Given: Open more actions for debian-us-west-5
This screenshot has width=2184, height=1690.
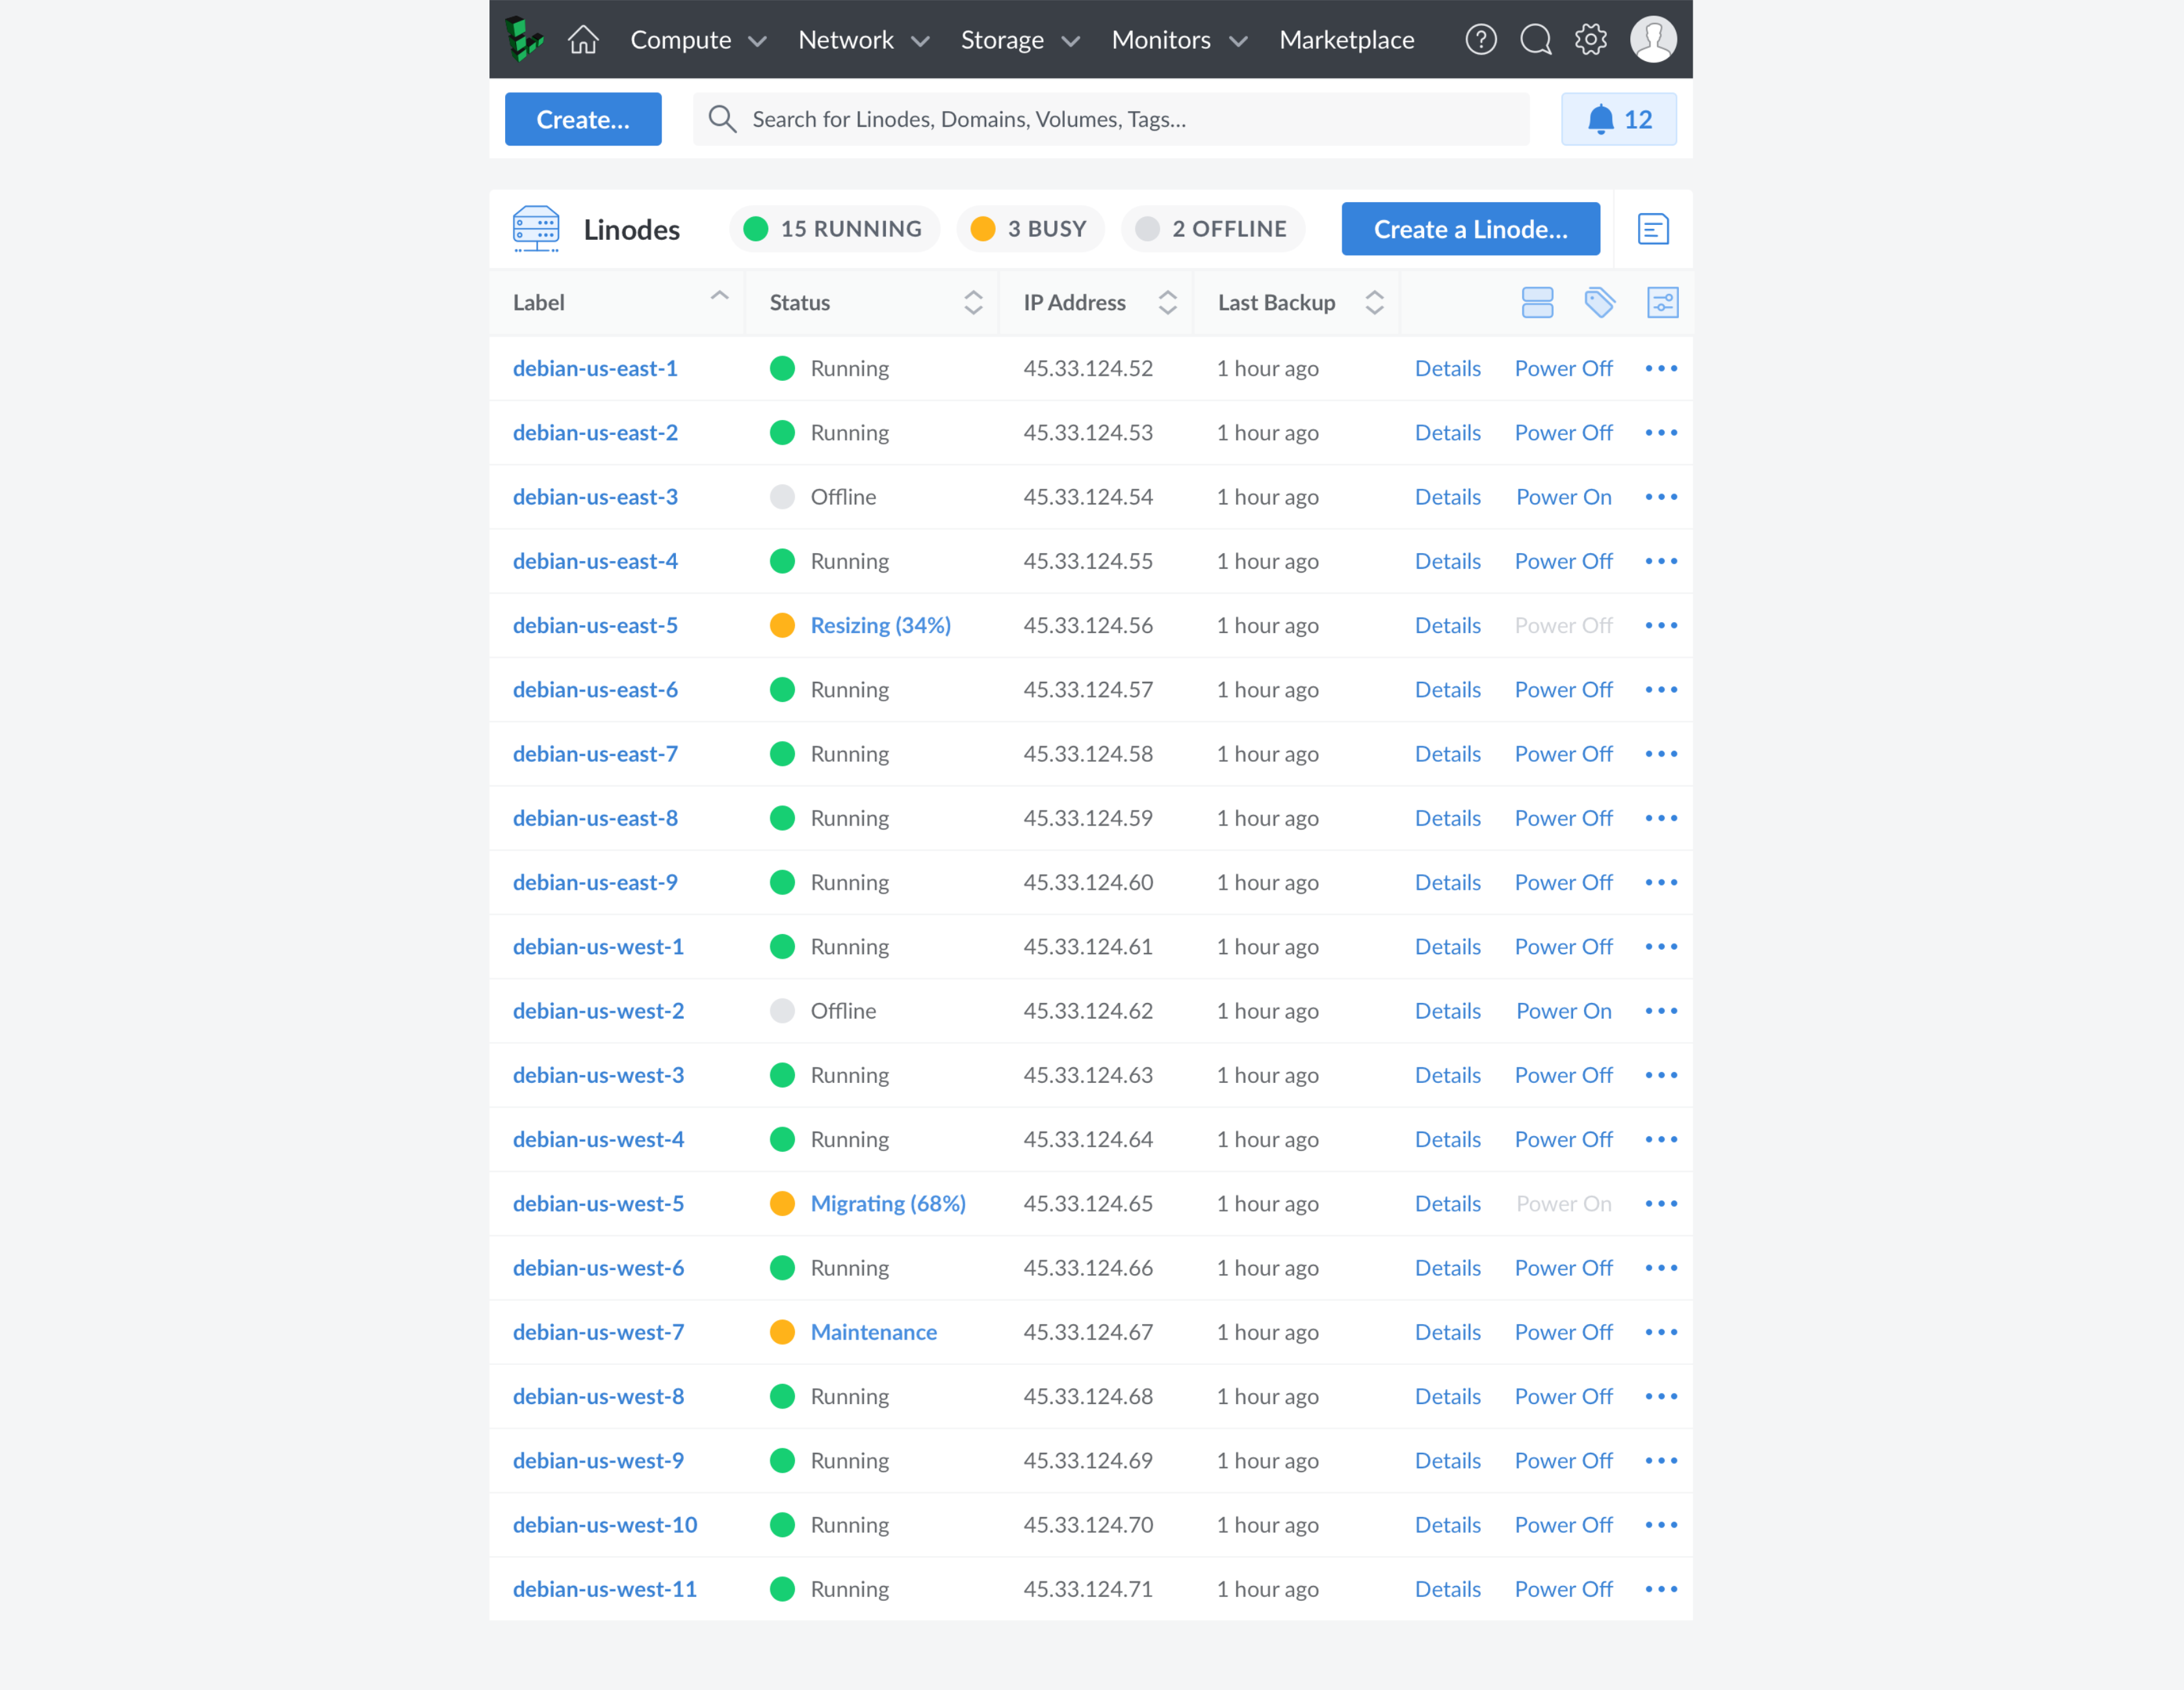Looking at the screenshot, I should click(1660, 1204).
